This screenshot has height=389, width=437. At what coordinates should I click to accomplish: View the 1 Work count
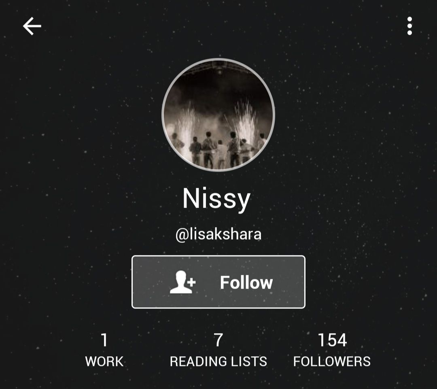[104, 340]
